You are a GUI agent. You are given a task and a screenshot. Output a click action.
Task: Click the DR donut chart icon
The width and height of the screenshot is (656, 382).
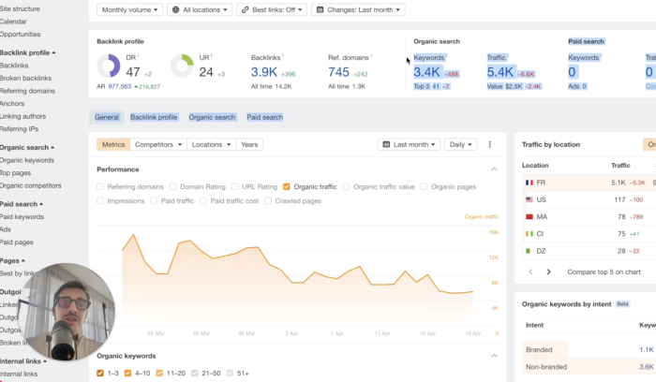click(x=109, y=67)
